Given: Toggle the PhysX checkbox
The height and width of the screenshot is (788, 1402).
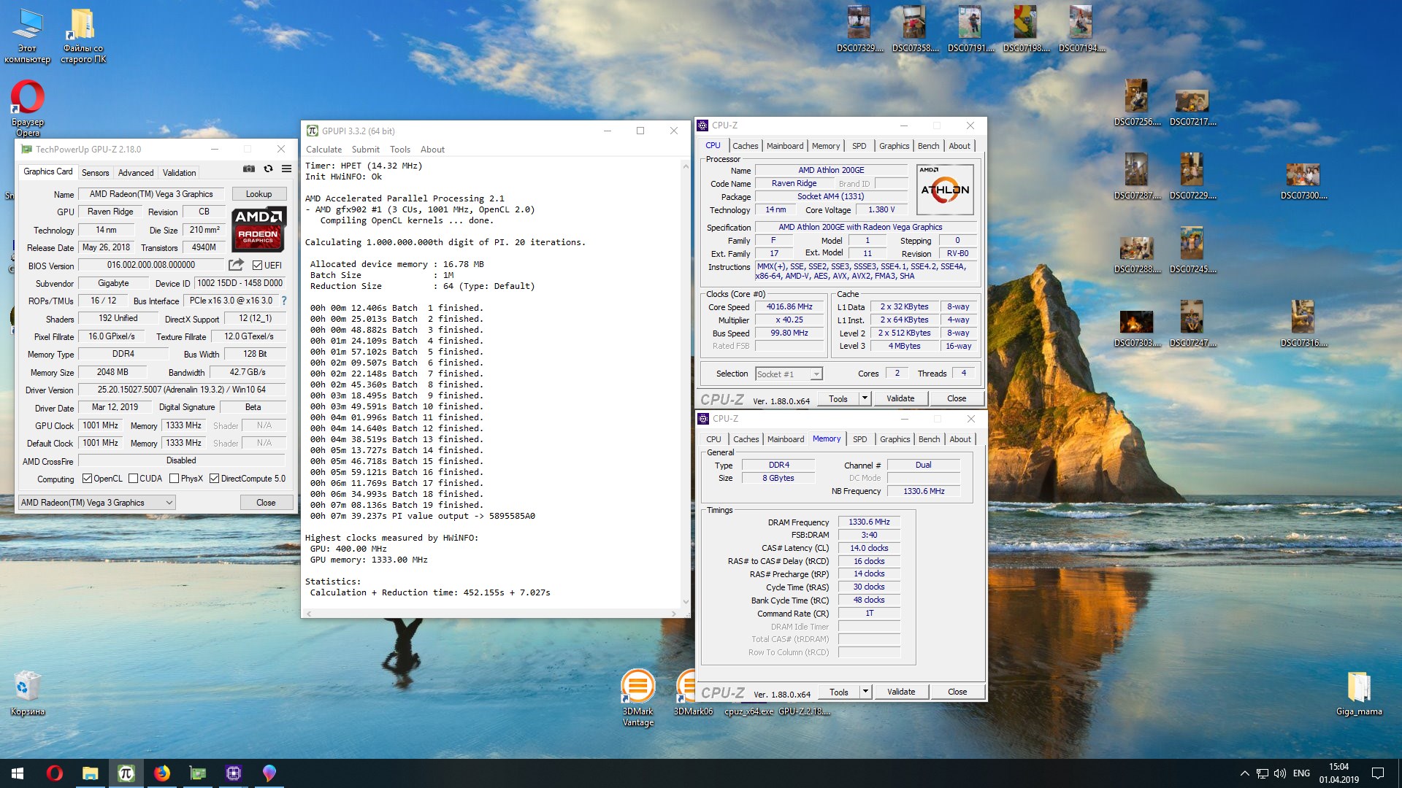Looking at the screenshot, I should (174, 479).
